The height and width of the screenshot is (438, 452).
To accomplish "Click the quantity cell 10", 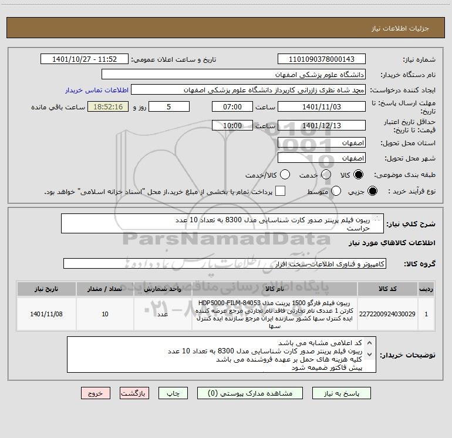I will tap(105, 314).
